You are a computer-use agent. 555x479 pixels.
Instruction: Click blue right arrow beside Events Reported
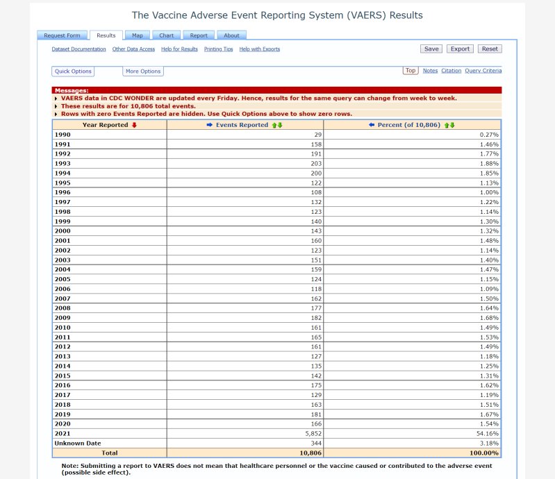click(x=210, y=125)
